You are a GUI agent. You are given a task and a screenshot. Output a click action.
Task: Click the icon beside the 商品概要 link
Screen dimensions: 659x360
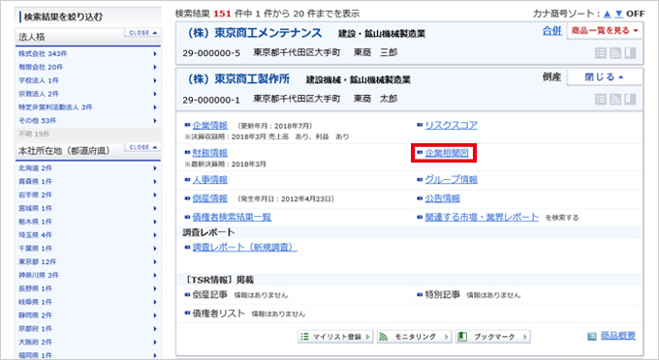pos(592,336)
